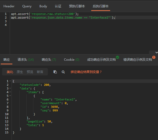Collapse the JSON root object on line 1
The width and height of the screenshot is (158, 140).
[x=10, y=81]
